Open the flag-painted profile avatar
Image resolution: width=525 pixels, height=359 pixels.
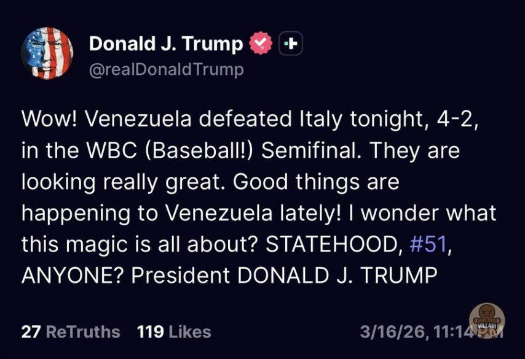tap(47, 54)
